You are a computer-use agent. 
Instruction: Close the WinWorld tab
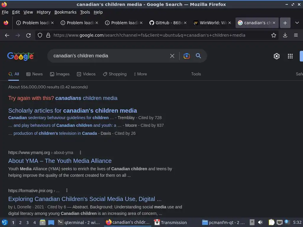(230, 23)
